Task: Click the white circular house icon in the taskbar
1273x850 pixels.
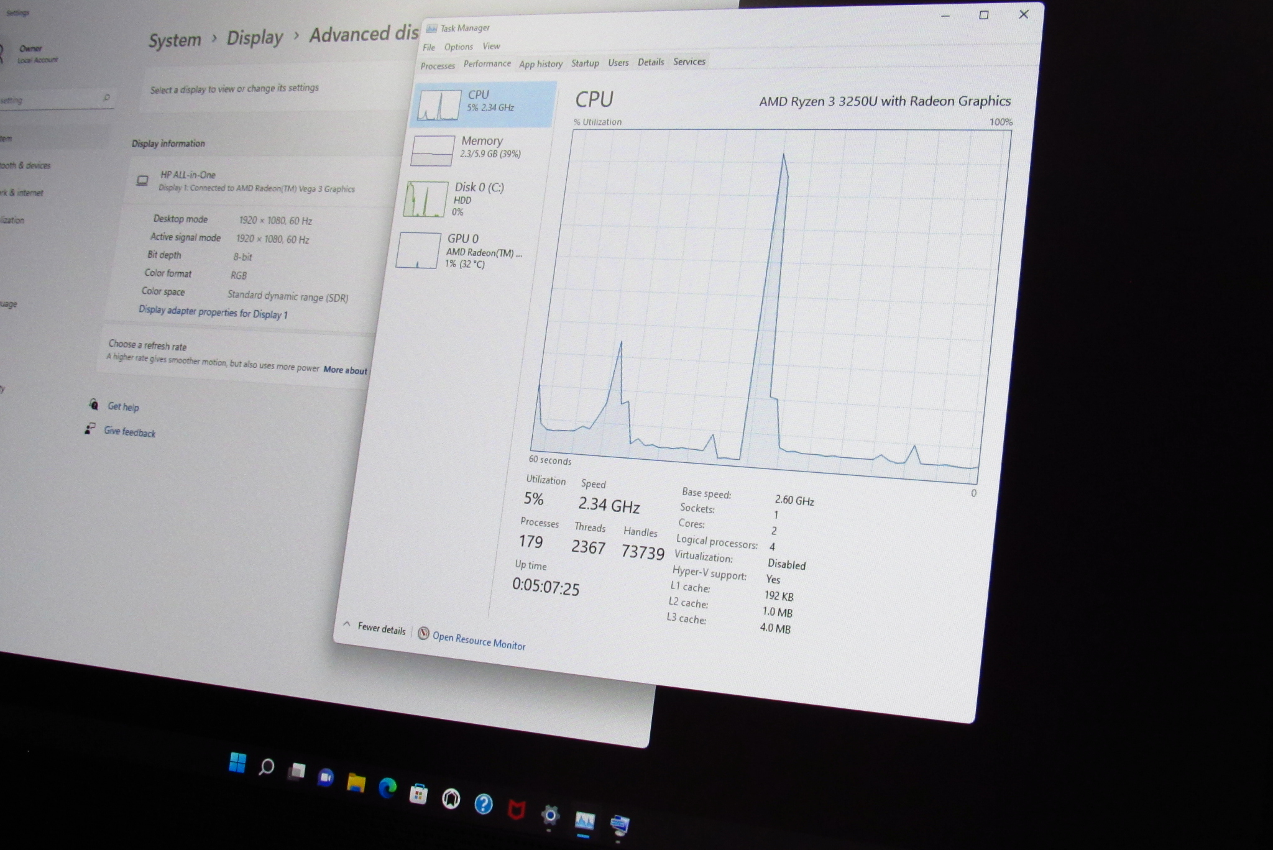Action: [x=451, y=799]
